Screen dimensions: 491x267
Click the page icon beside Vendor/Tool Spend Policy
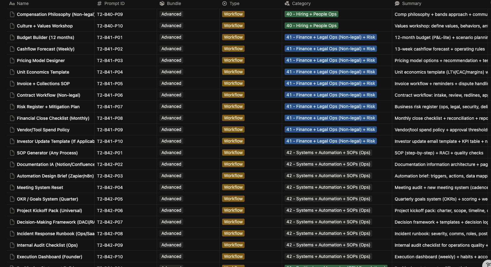(12, 130)
